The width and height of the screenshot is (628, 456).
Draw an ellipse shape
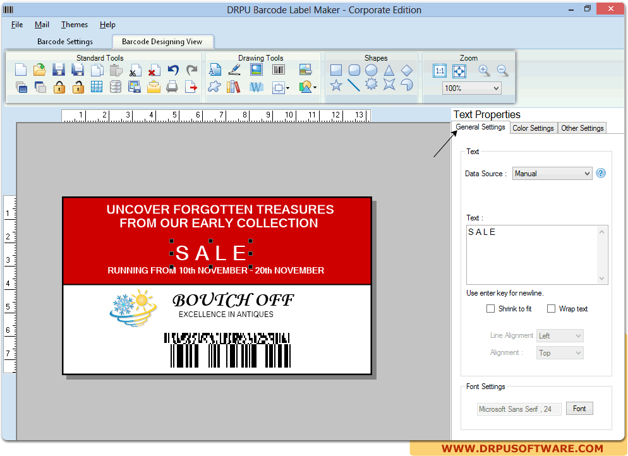point(371,71)
